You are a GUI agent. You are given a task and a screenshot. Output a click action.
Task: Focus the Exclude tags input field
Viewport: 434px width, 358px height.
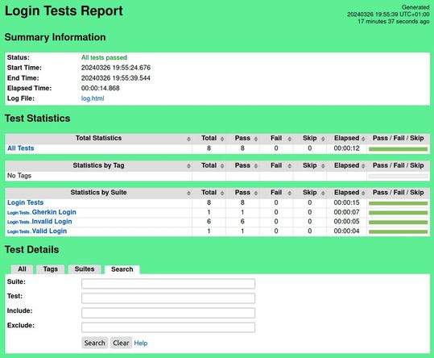click(168, 327)
